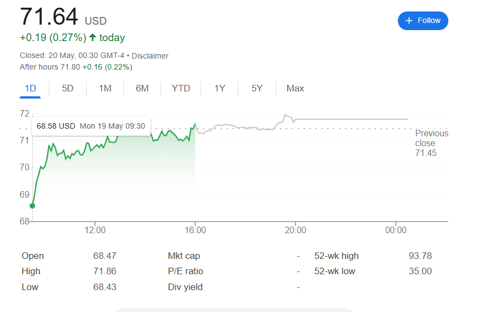The width and height of the screenshot is (479, 312).
Task: Click the 16:00 mark on time axis
Action: click(195, 230)
